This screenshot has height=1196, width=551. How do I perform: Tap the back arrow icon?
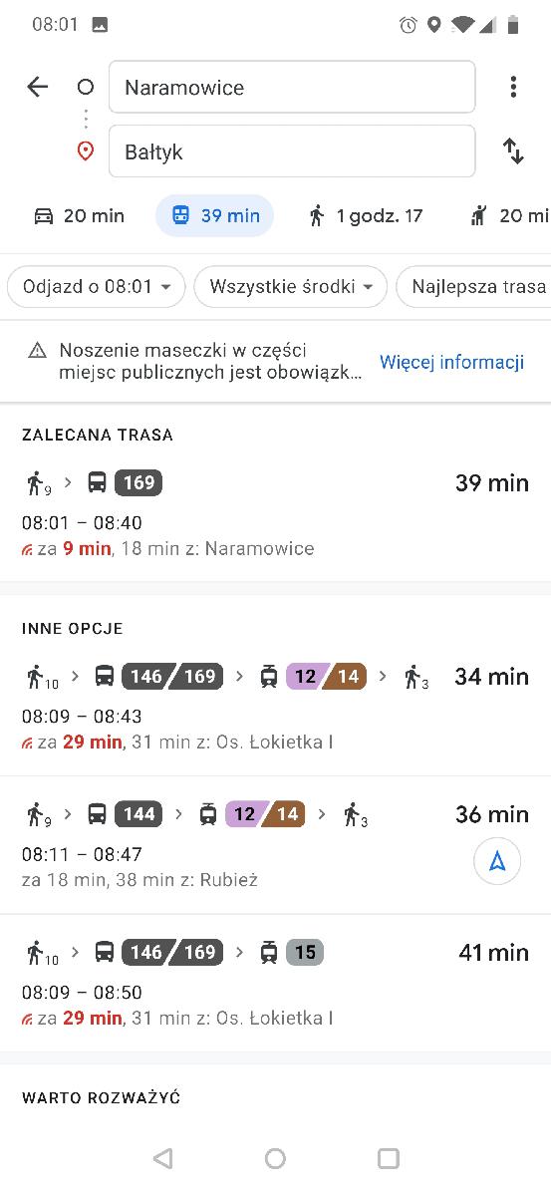(x=37, y=87)
